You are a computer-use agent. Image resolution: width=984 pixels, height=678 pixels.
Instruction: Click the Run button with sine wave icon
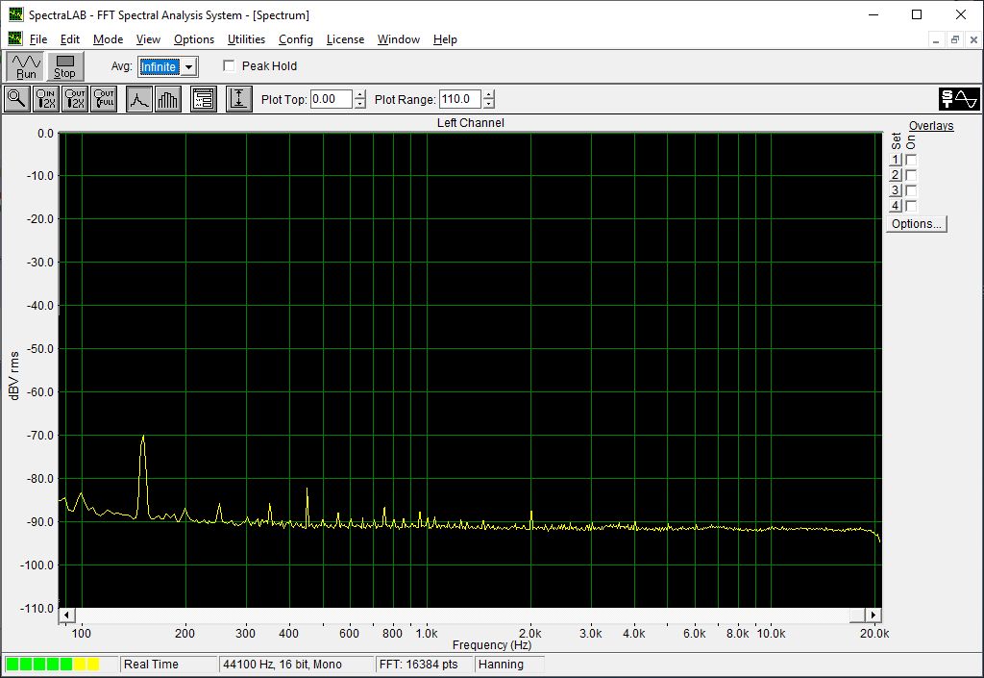(x=26, y=66)
